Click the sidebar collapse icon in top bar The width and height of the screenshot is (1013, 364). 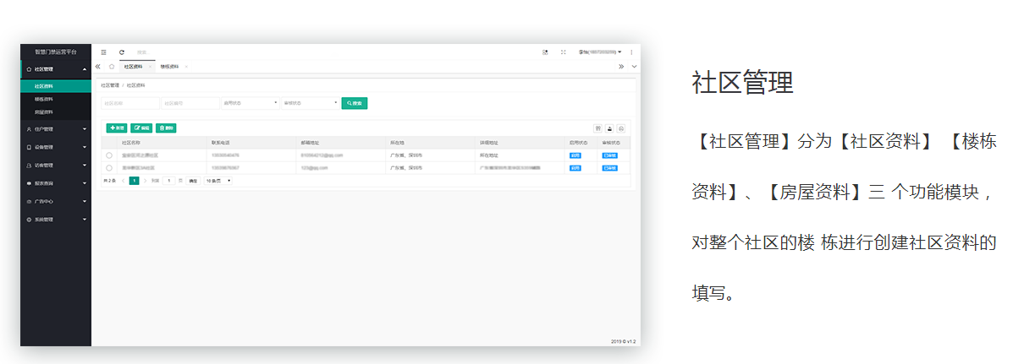tap(103, 52)
